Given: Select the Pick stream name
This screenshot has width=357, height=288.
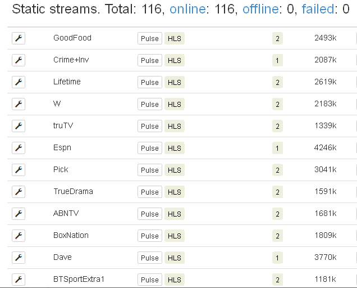Looking at the screenshot, I should pyautogui.click(x=61, y=169).
